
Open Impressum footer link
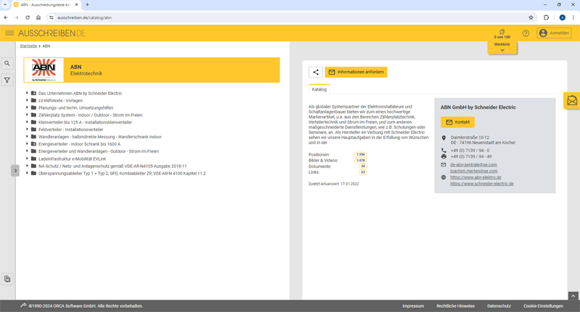(413, 306)
